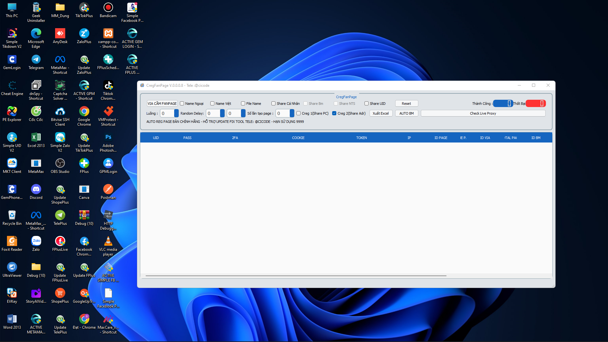Click the red Thất Bại counter box
Image resolution: width=608 pixels, height=342 pixels.
(536, 103)
